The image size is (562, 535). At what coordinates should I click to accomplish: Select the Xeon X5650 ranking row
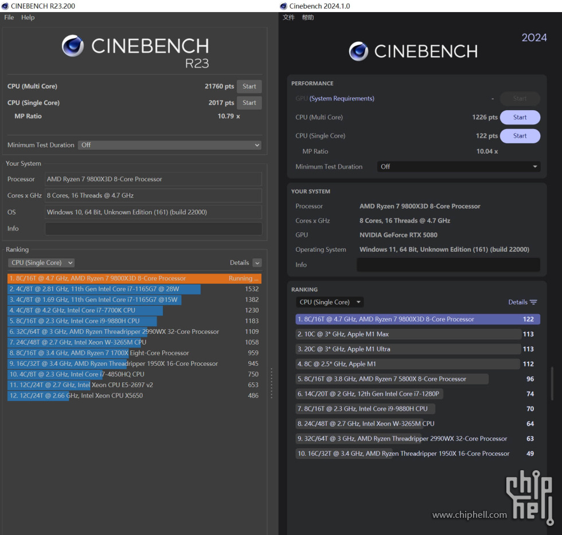(x=134, y=396)
